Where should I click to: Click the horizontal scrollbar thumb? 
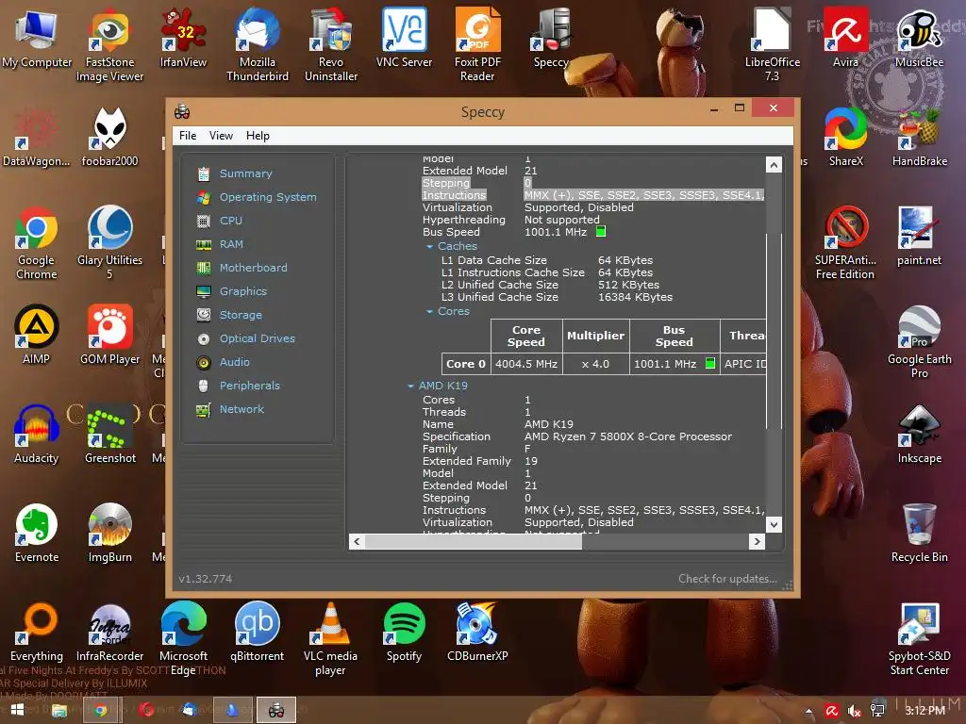point(474,542)
